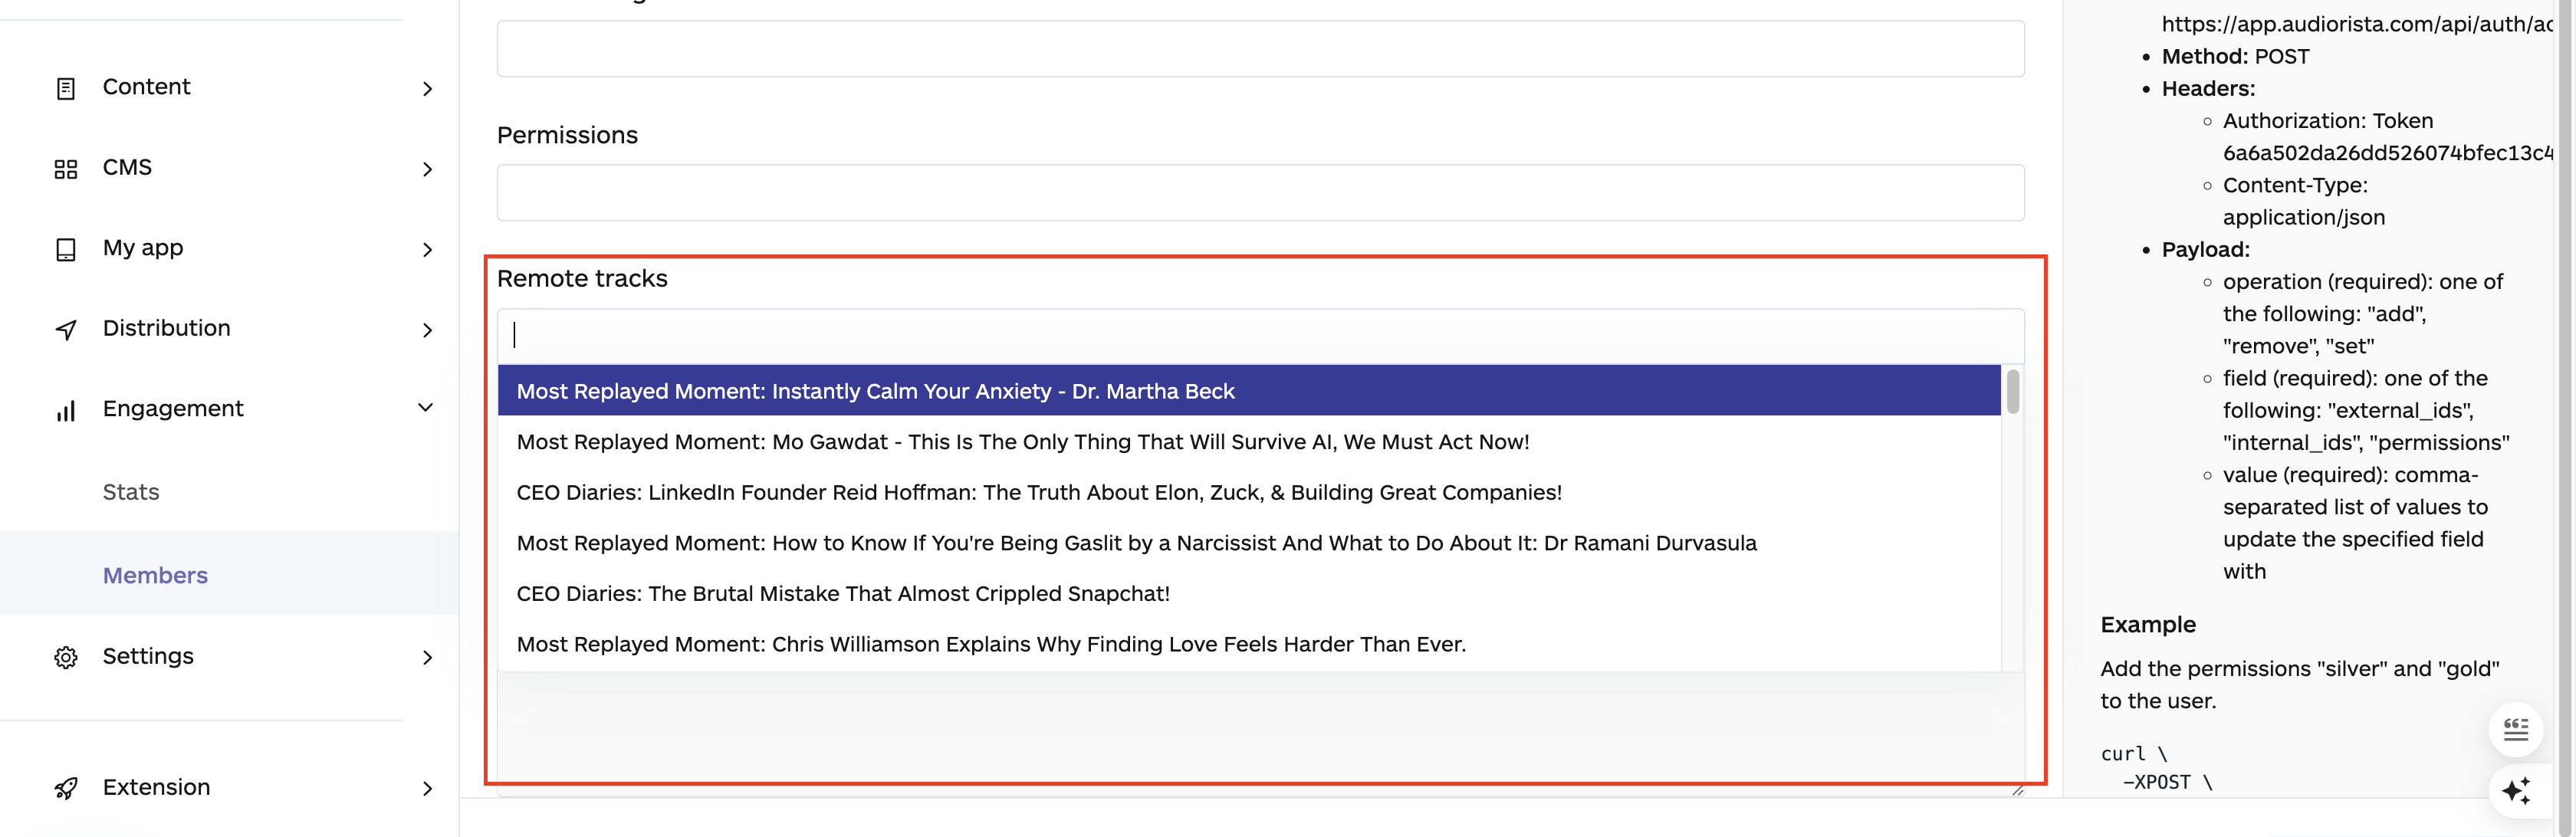2576x837 pixels.
Task: Click the My app tablet icon
Action: [x=66, y=249]
